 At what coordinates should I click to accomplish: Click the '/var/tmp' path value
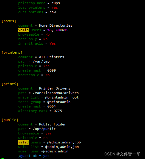[41, 62]
